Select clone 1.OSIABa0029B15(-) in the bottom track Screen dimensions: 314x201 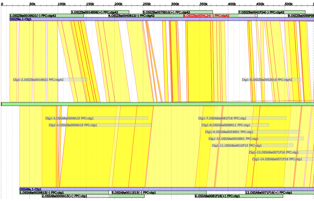[x=42, y=192]
